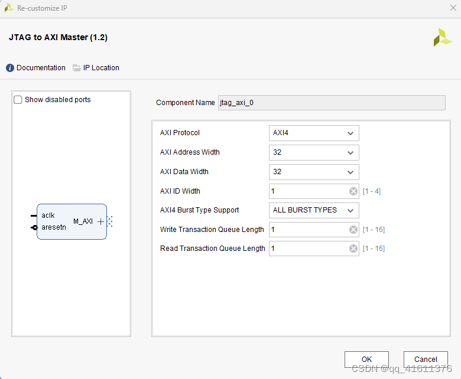Click JTAG to AXI Master (1.2) title
The height and width of the screenshot is (379, 461).
point(58,38)
